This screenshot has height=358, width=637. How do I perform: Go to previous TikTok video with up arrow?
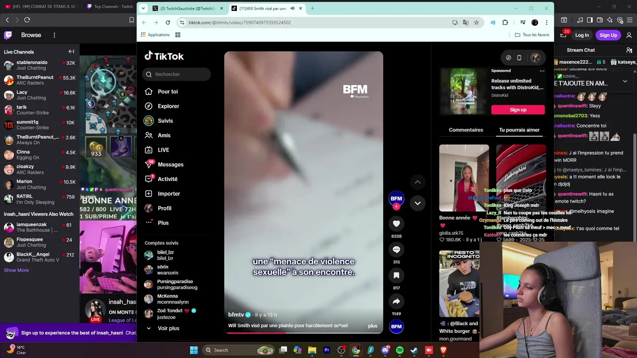point(418,182)
